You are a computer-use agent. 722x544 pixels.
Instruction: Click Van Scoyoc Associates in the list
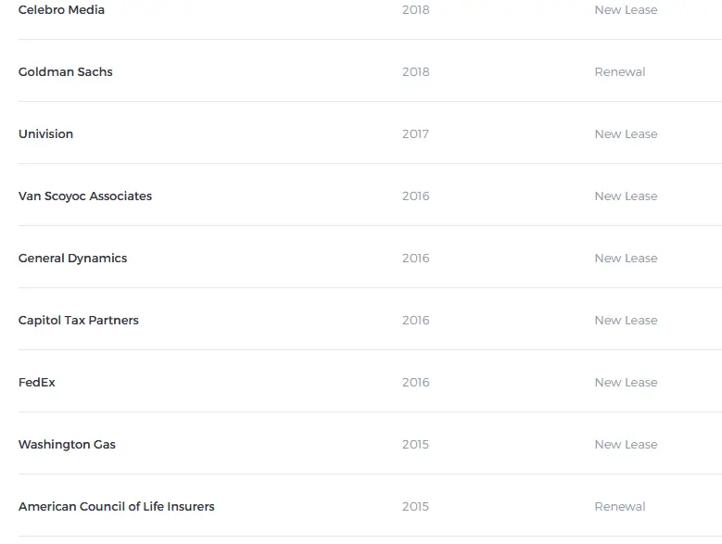pos(85,196)
